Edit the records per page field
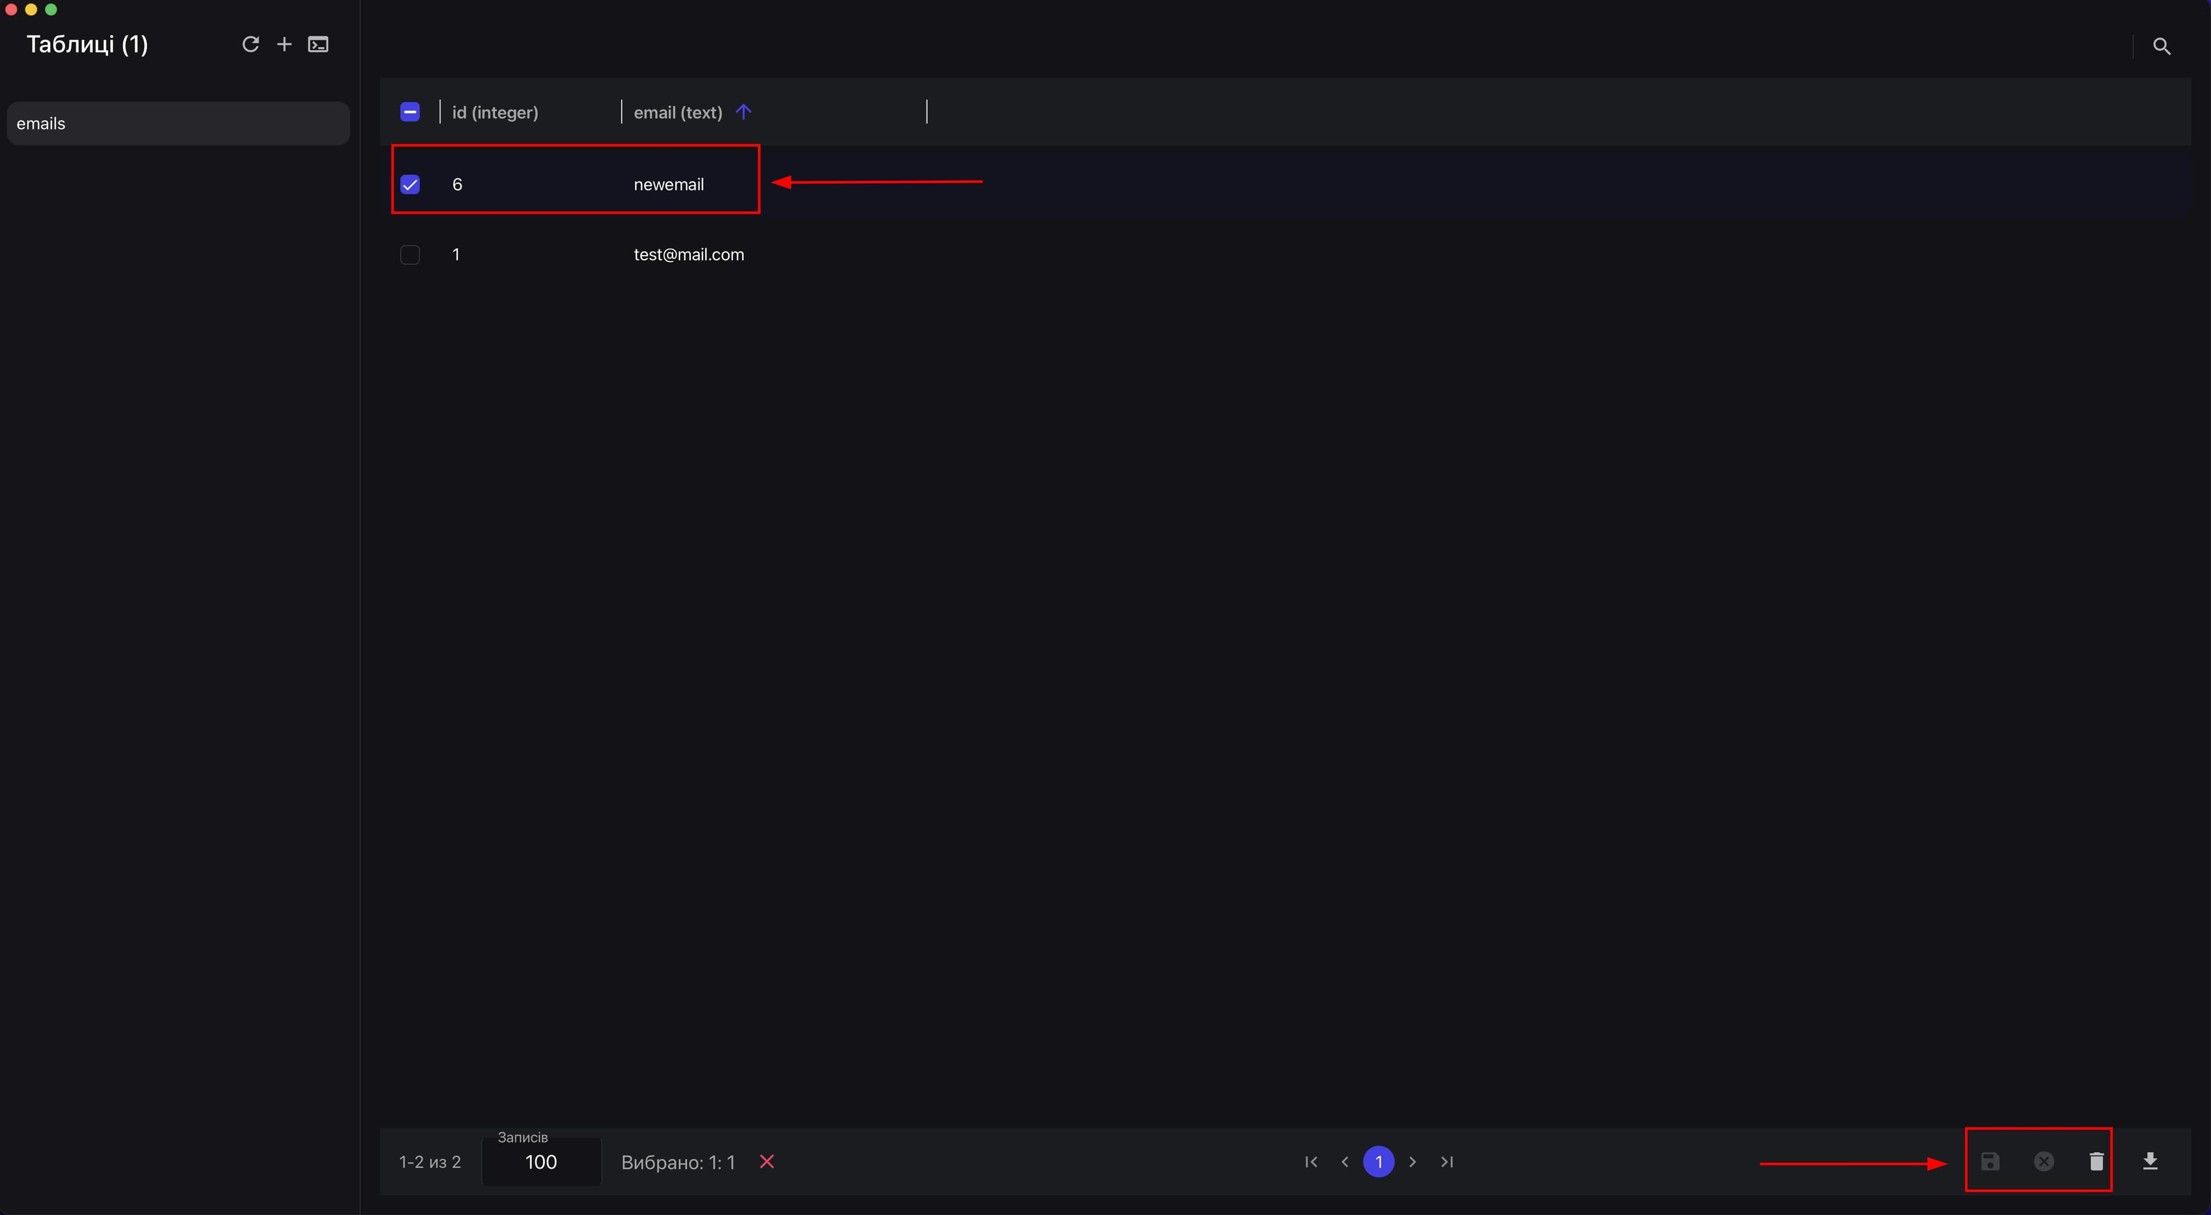Screen dimensions: 2211x1215 tap(542, 1162)
